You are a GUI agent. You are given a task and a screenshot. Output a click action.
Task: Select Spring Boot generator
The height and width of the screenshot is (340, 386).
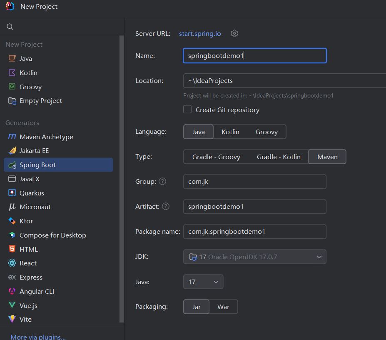click(x=58, y=165)
